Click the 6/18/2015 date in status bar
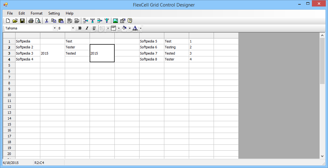This screenshot has width=328, height=168. (x=11, y=163)
